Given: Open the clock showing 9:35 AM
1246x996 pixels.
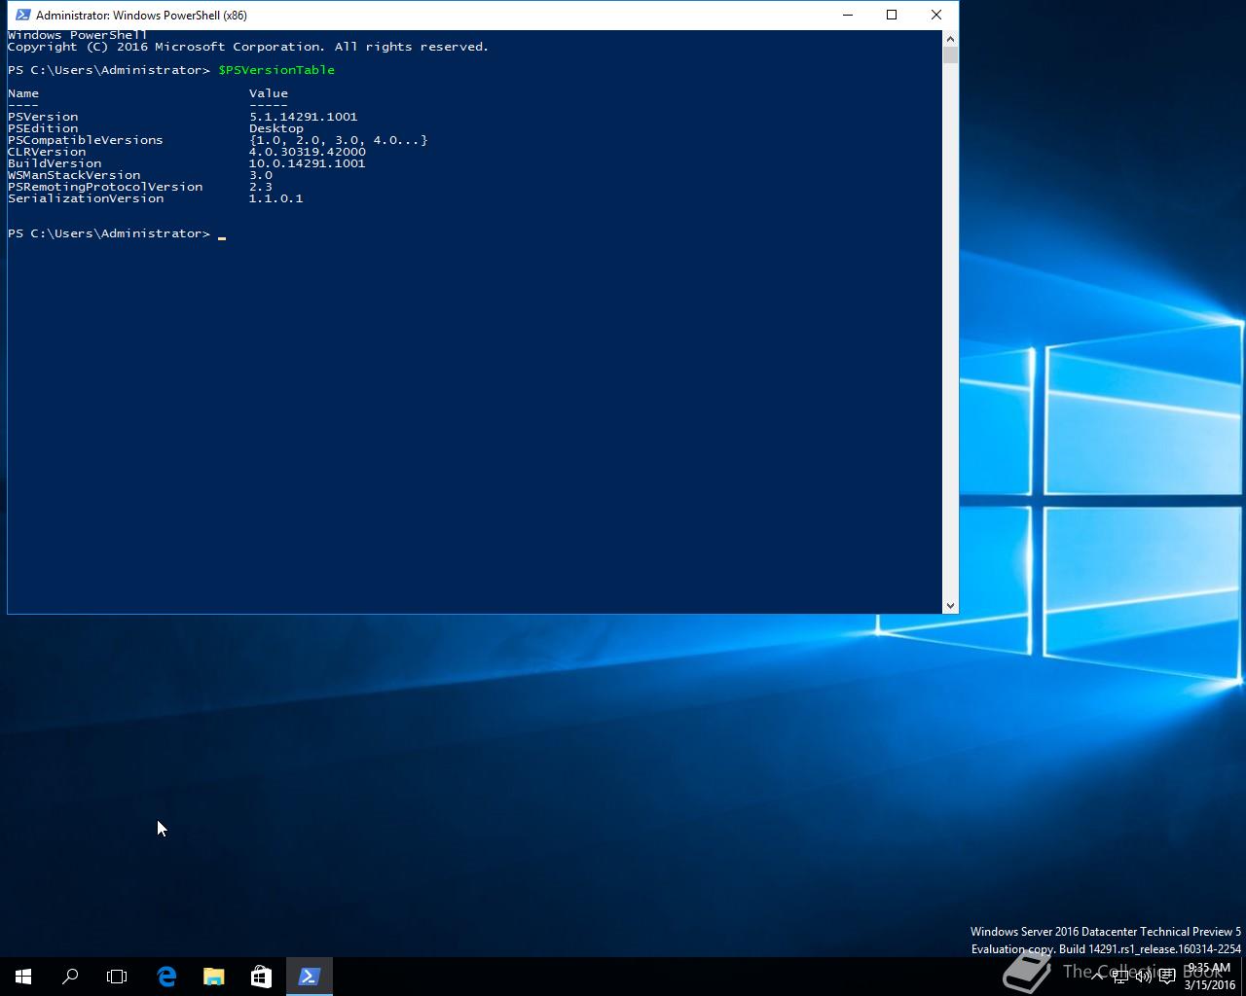Looking at the screenshot, I should 1209,977.
